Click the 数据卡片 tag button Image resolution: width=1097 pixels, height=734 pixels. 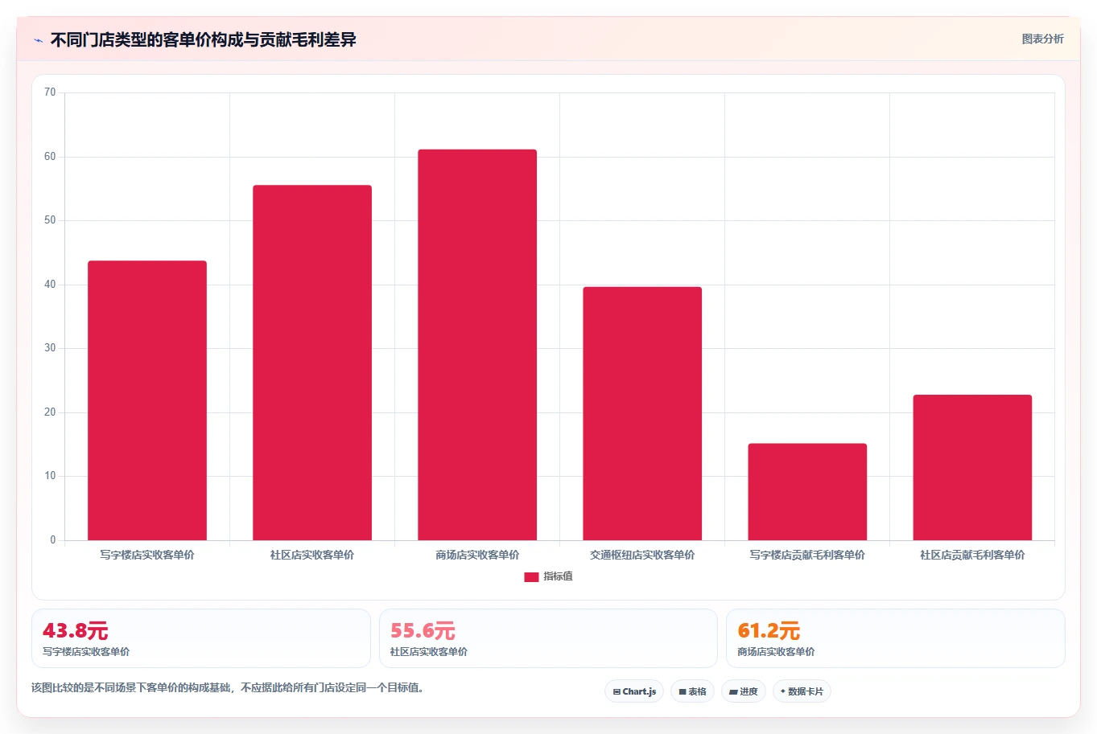pyautogui.click(x=802, y=691)
